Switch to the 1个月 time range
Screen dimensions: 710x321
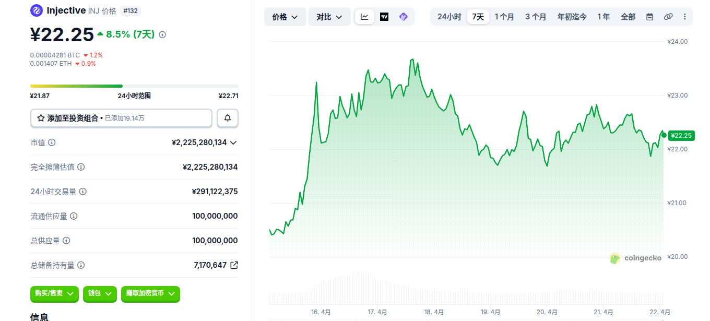pos(504,17)
